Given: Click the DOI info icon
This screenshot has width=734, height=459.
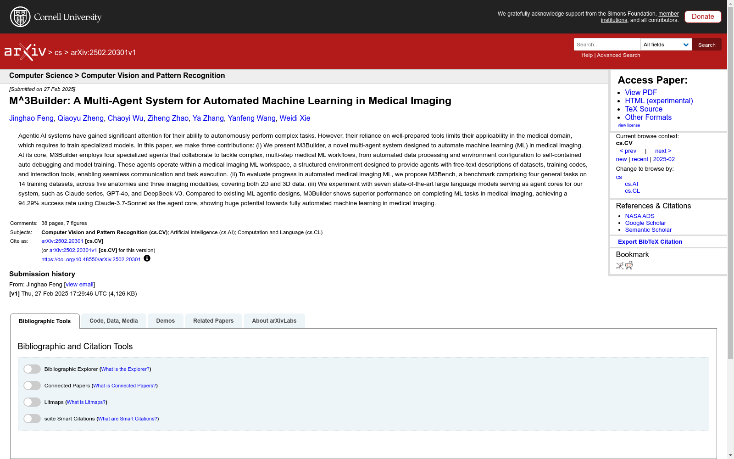Looking at the screenshot, I should 147,258.
